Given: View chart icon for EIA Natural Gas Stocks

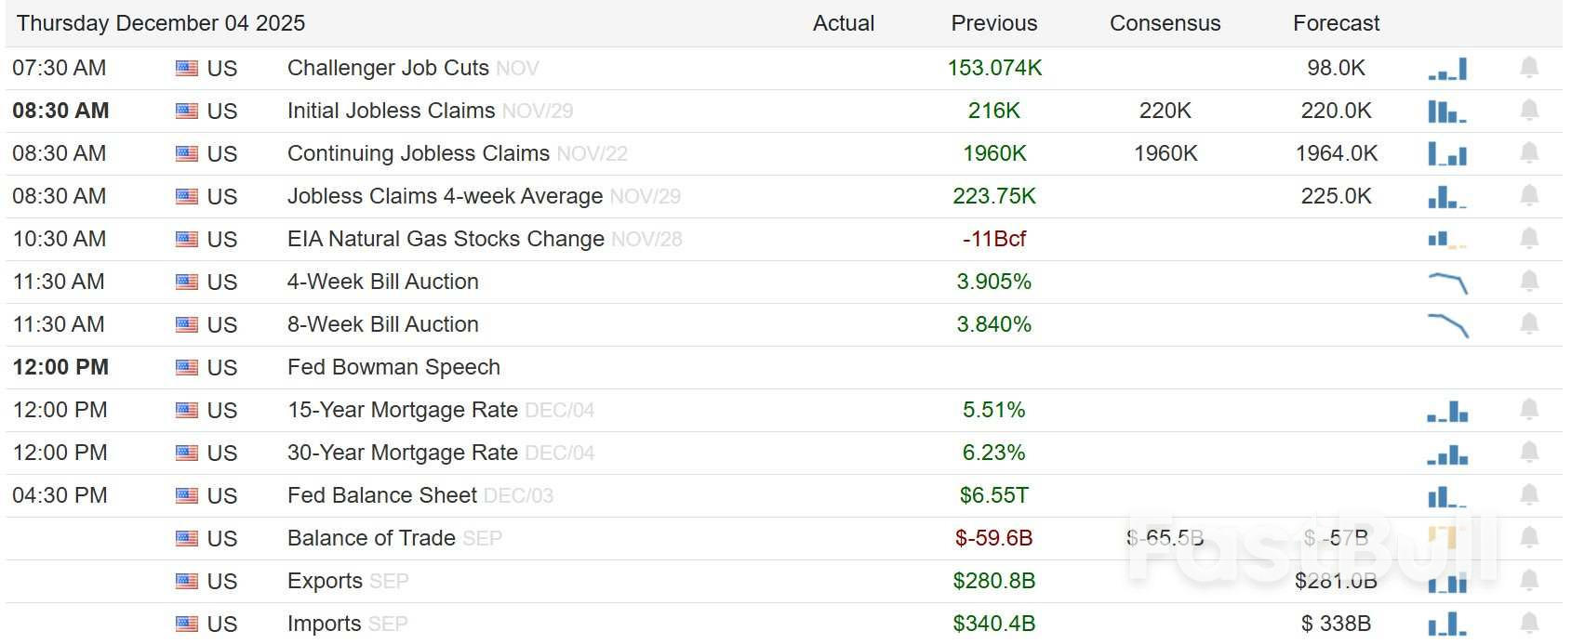Looking at the screenshot, I should coord(1447,240).
